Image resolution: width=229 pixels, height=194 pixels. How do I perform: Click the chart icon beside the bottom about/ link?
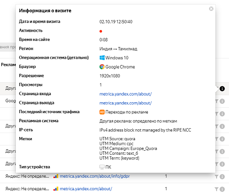pyautogui.click(x=56, y=189)
